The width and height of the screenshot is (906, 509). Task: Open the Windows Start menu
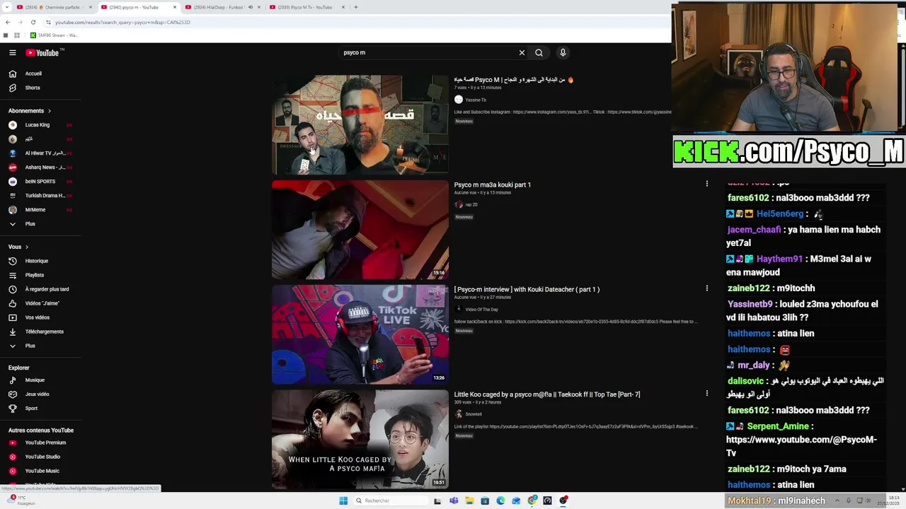(x=343, y=501)
